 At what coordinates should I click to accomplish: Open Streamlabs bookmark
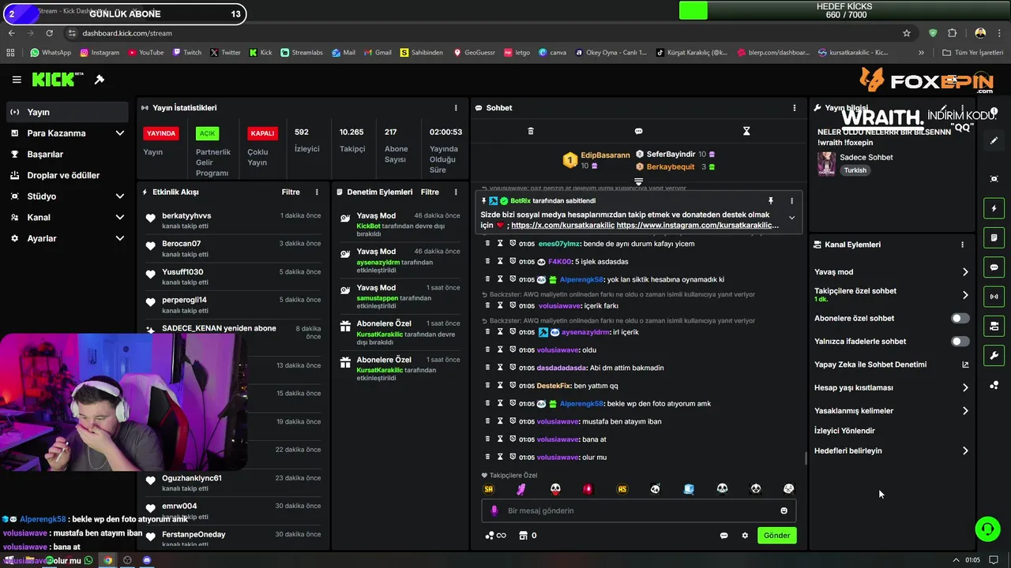(302, 53)
